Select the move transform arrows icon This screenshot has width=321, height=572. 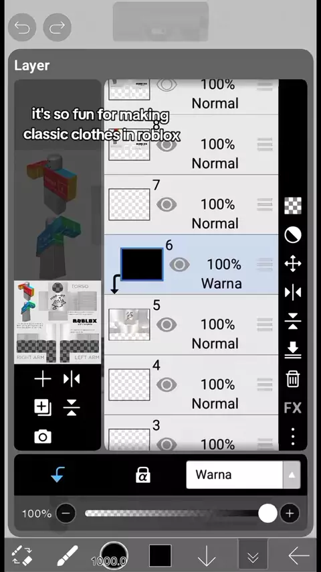(293, 264)
